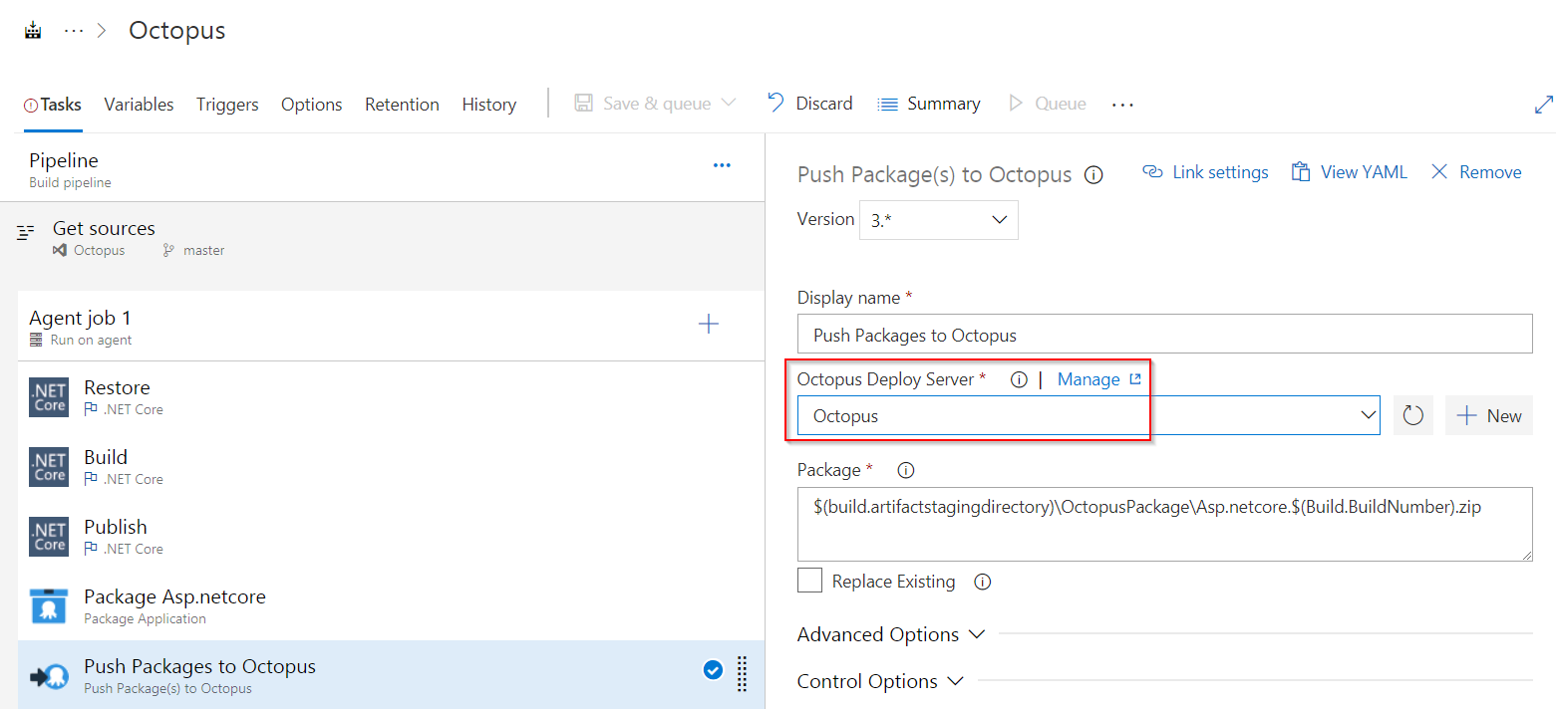Viewport: 1556px width, 709px height.
Task: Click the Display name input field
Action: click(1164, 335)
